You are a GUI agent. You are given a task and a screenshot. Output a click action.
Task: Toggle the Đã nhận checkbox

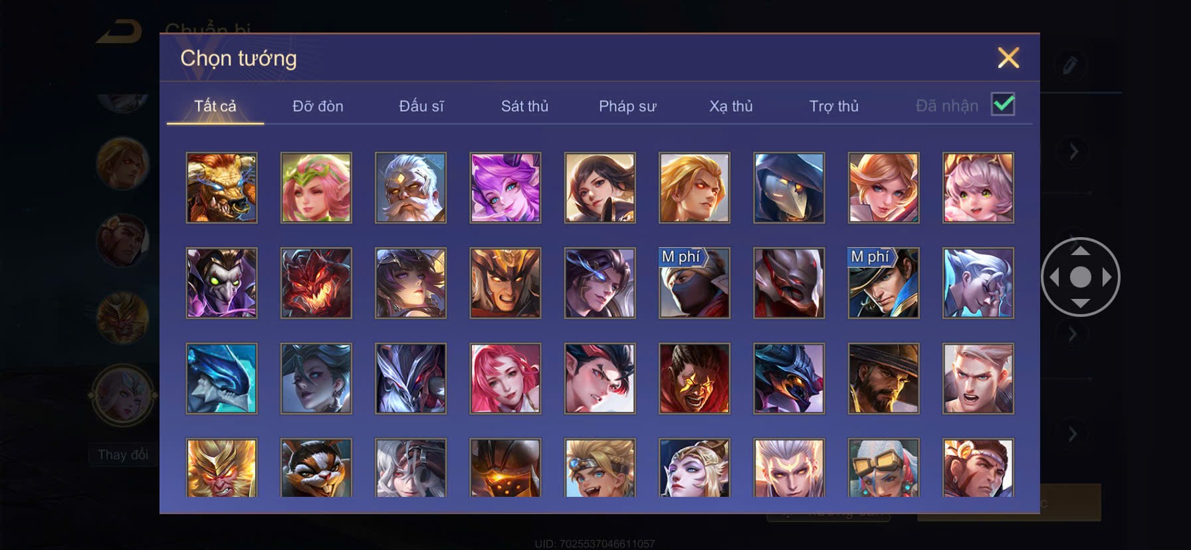point(1003,104)
